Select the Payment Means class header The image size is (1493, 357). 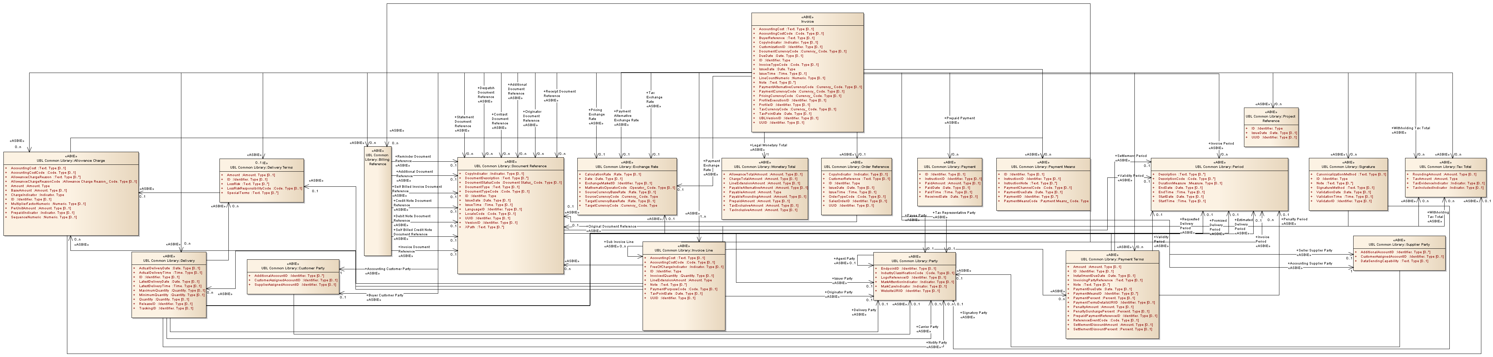pyautogui.click(x=1043, y=165)
